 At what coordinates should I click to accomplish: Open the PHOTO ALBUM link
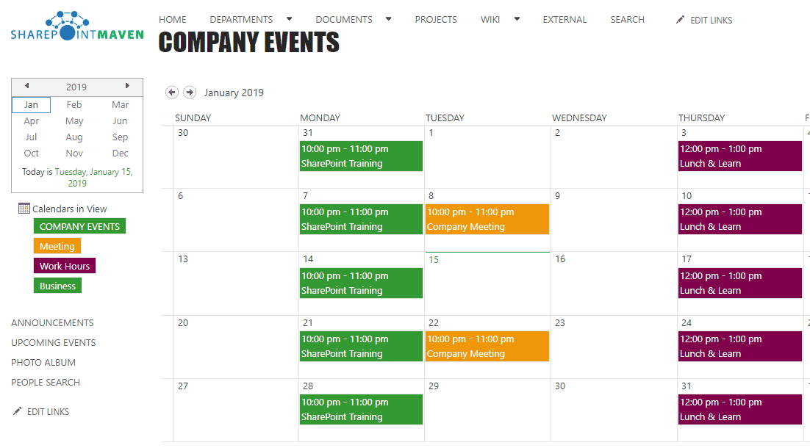(x=43, y=362)
